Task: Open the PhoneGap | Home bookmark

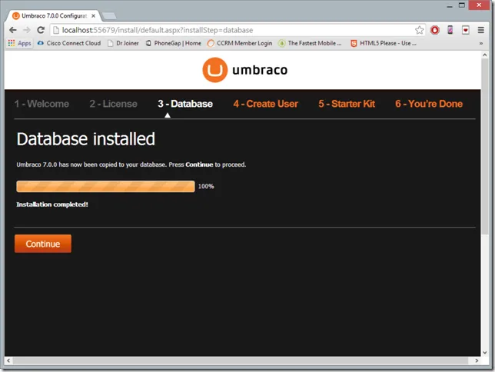Action: (173, 43)
